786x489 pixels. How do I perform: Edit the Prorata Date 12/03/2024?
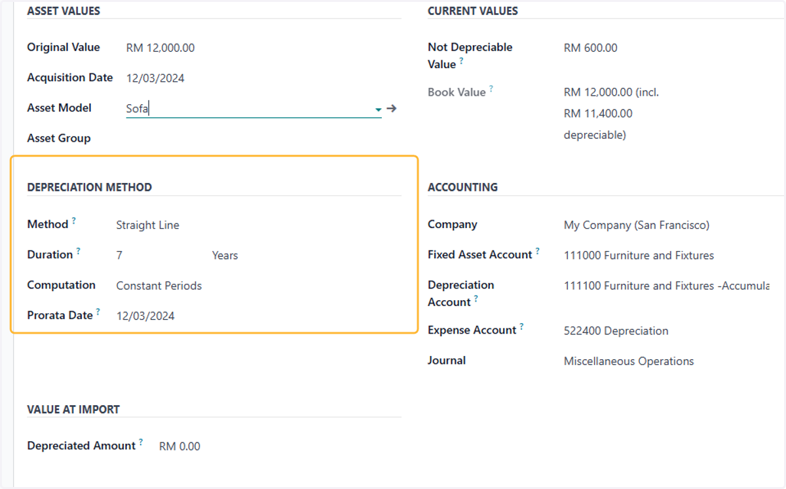tap(145, 316)
